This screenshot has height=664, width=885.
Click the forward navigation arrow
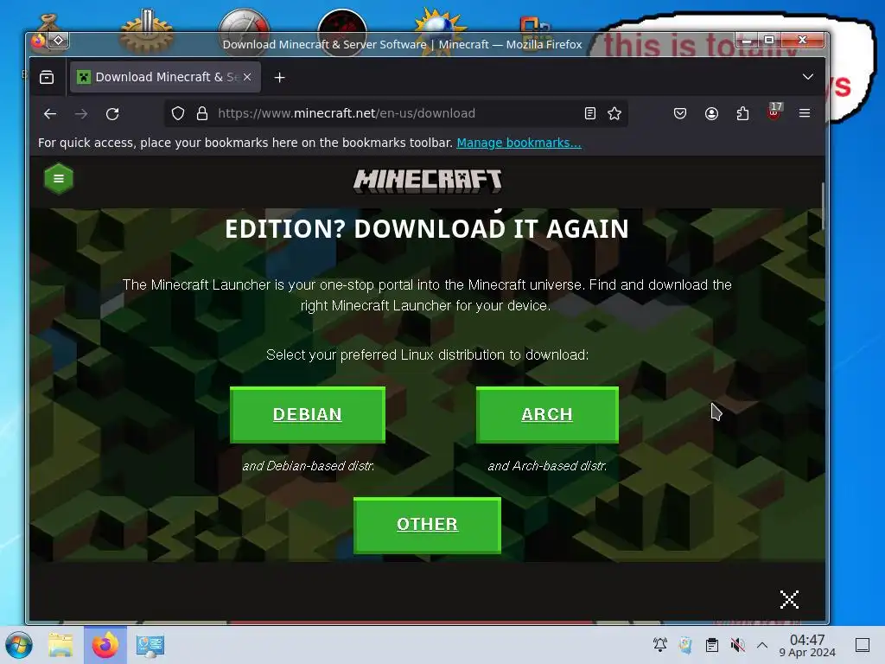tap(81, 113)
